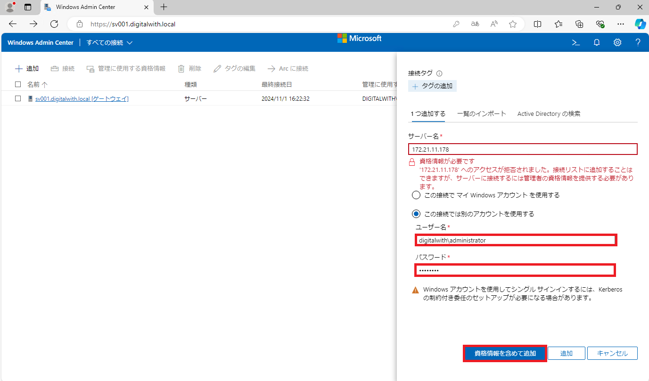Open the Collections icon in Edge
This screenshot has width=649, height=381.
click(x=580, y=24)
